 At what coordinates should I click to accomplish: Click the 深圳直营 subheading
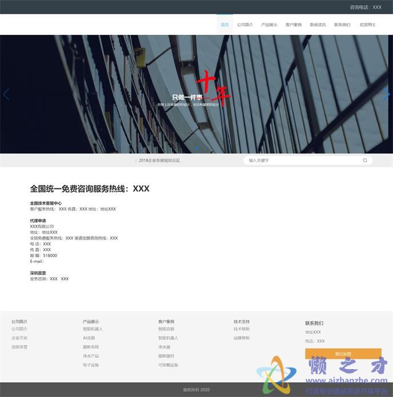click(38, 273)
